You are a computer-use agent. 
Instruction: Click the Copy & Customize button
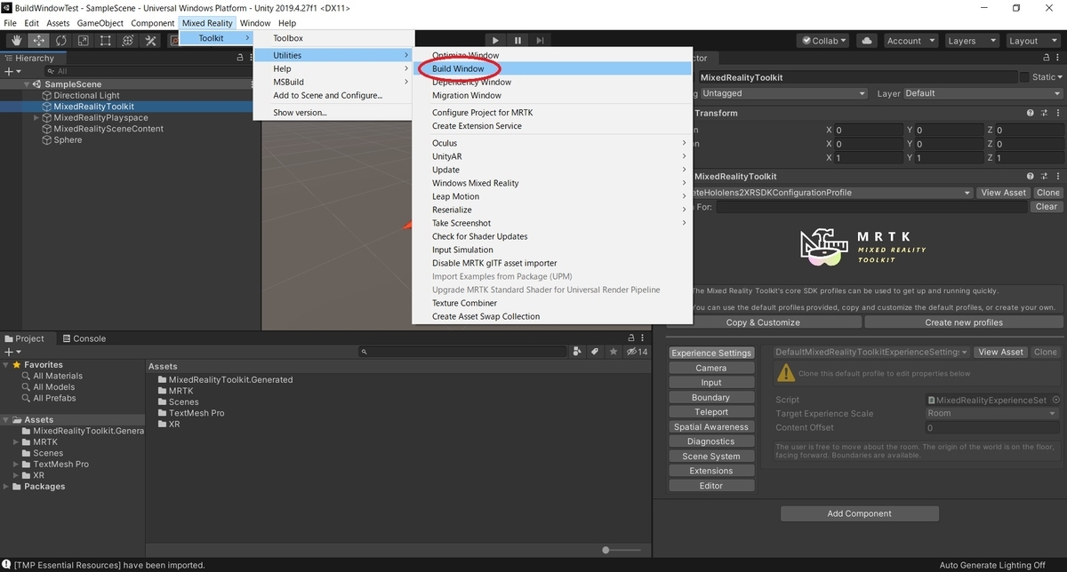pos(763,322)
